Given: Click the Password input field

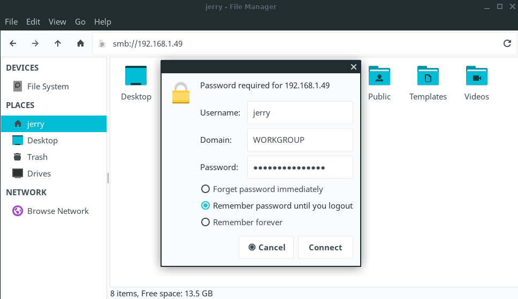Looking at the screenshot, I should (300, 167).
